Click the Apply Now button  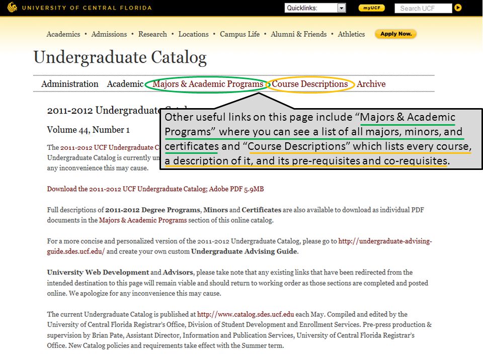coord(396,34)
